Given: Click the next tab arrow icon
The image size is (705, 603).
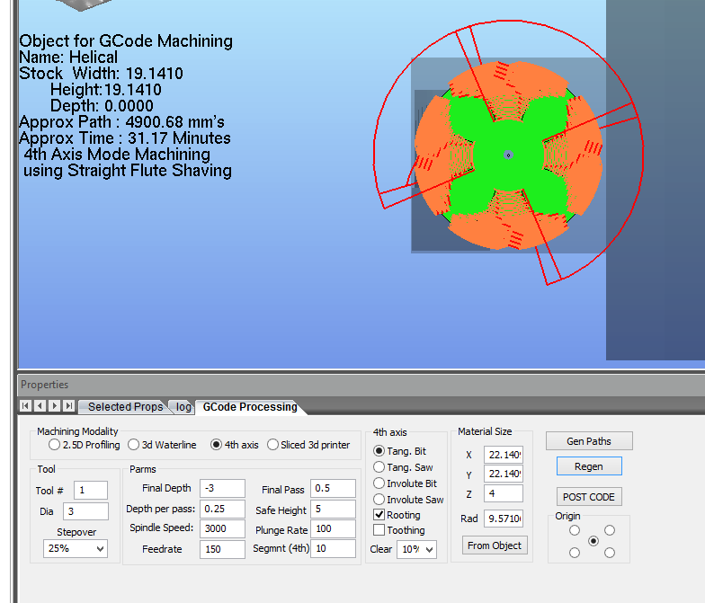Looking at the screenshot, I should click(x=54, y=406).
